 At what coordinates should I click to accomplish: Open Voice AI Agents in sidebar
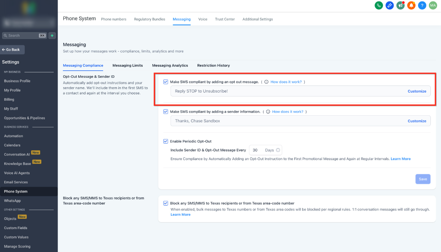tap(17, 173)
